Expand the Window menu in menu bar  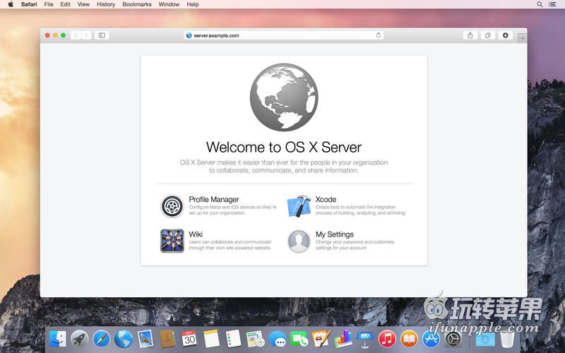(x=169, y=4)
